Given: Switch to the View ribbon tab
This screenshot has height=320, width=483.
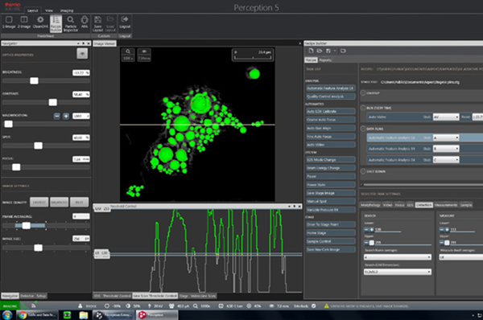Looking at the screenshot, I should coord(49,10).
